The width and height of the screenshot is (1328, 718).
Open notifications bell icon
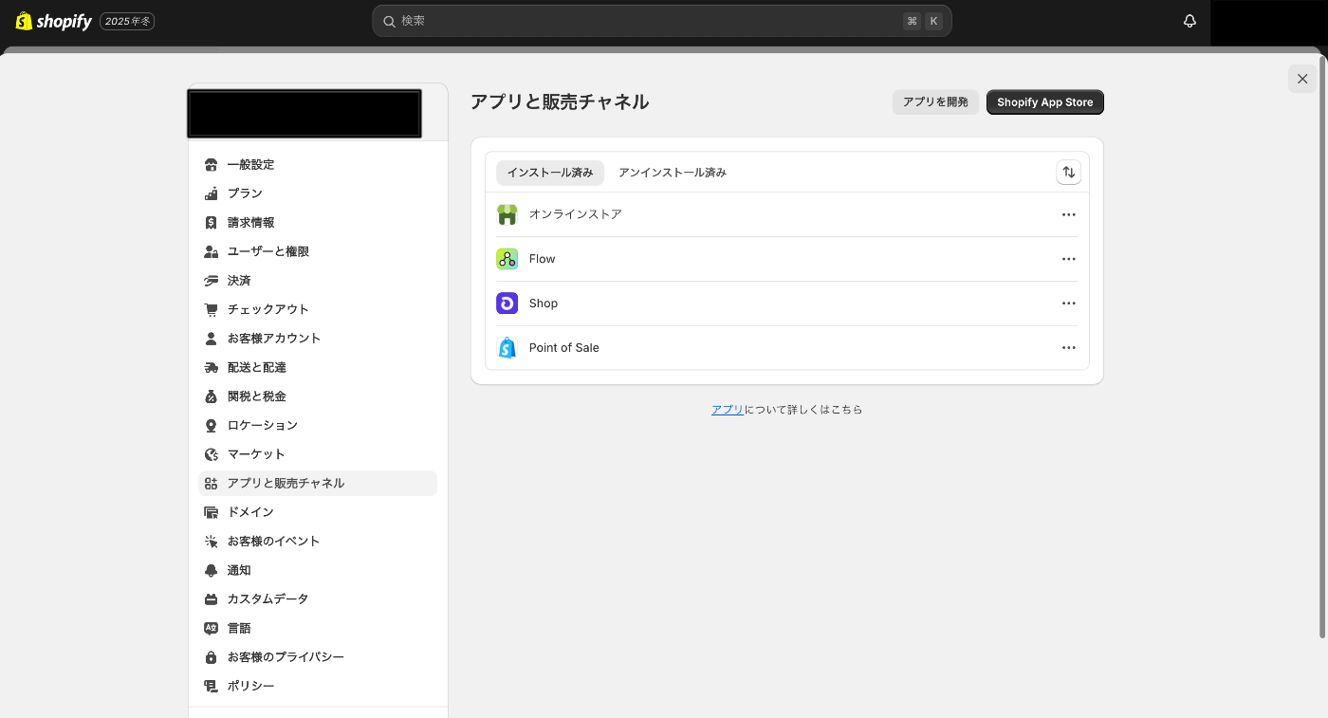pyautogui.click(x=1190, y=21)
